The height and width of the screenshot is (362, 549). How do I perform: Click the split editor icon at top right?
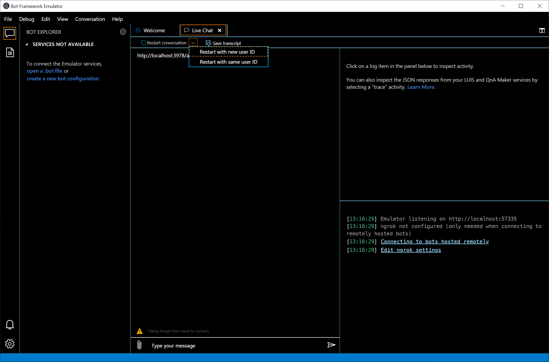[542, 31]
